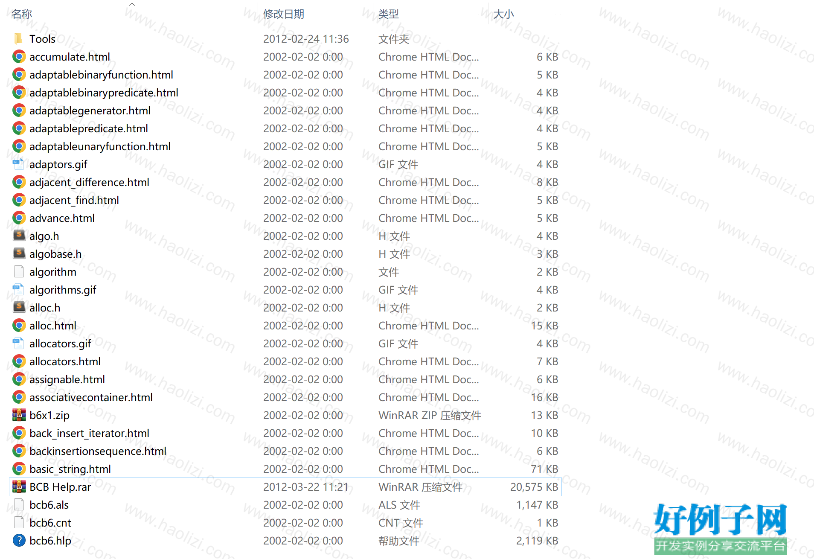This screenshot has height=559, width=814.
Task: Click the 3 KB size of algobase.h
Action: click(x=547, y=254)
